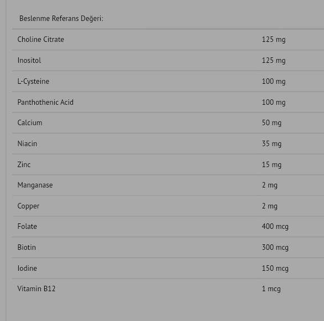
Task: Select the 50 mg Calcium value
Action: pos(271,123)
